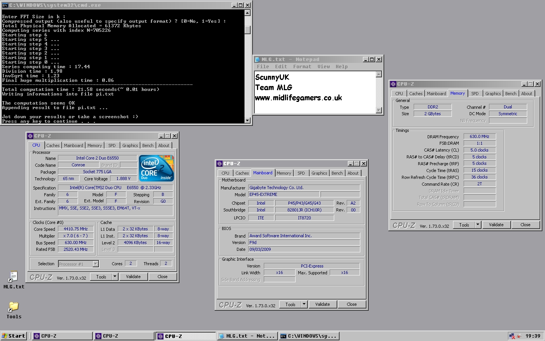Viewport: 545px width, 341px height.
Task: Click Close in the CPU-Z Mainboard window
Action: coord(352,304)
